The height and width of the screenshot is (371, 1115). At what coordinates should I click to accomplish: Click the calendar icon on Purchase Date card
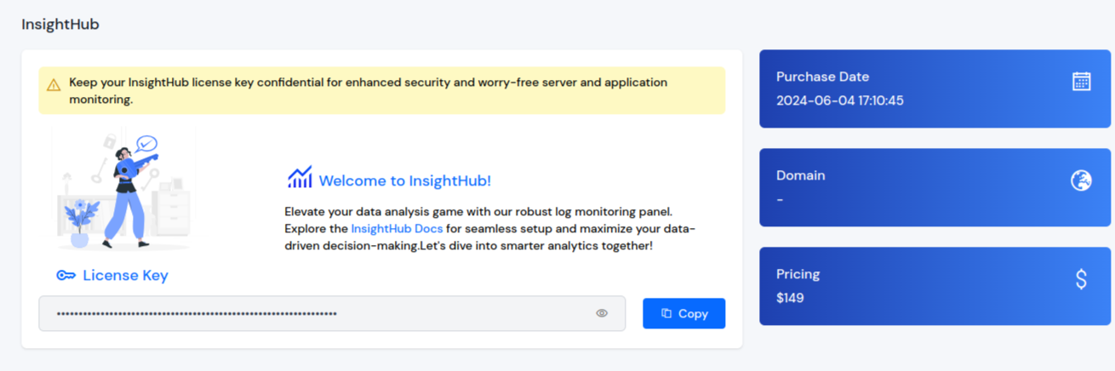click(x=1081, y=81)
